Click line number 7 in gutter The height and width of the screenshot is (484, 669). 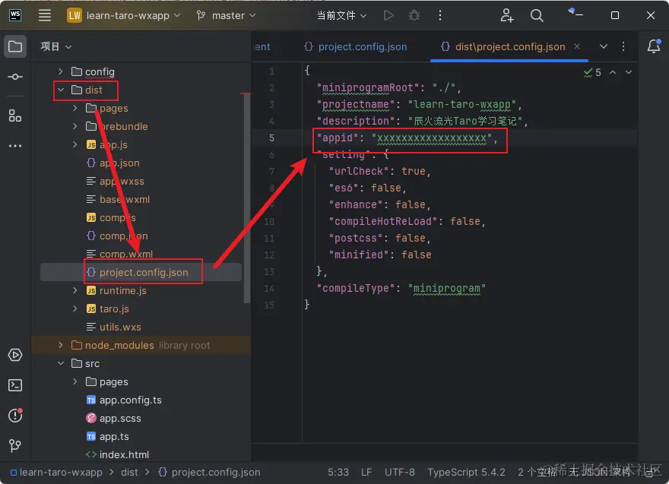click(x=272, y=172)
